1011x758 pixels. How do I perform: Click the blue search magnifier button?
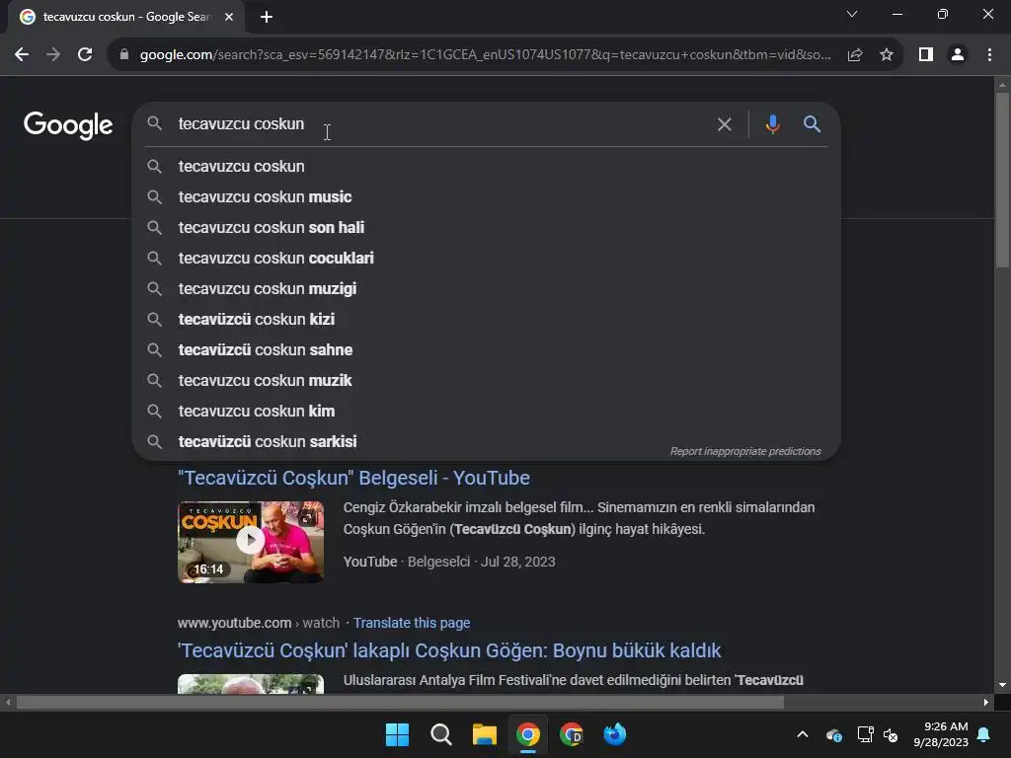pos(812,123)
